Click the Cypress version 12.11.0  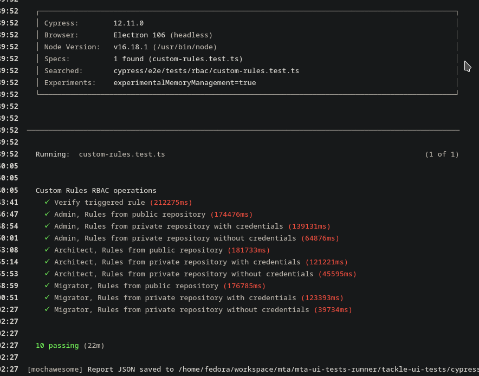point(128,23)
